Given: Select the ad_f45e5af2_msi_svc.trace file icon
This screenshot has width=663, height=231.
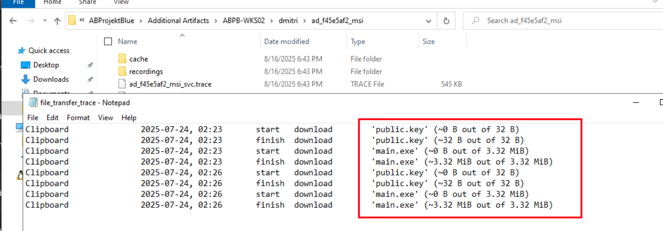Looking at the screenshot, I should click(x=123, y=84).
